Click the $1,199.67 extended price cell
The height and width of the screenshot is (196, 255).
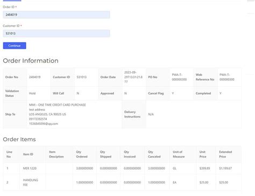pyautogui.click(x=225, y=169)
